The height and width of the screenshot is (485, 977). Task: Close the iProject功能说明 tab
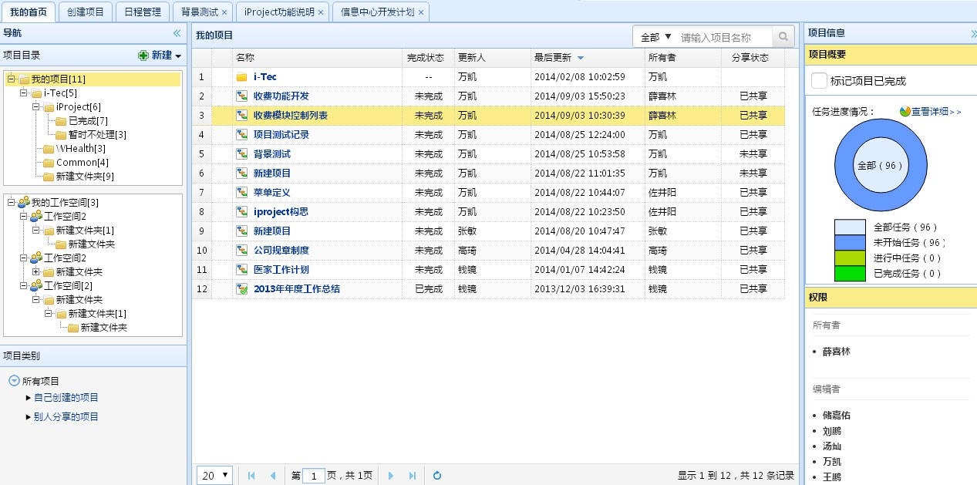coord(321,12)
